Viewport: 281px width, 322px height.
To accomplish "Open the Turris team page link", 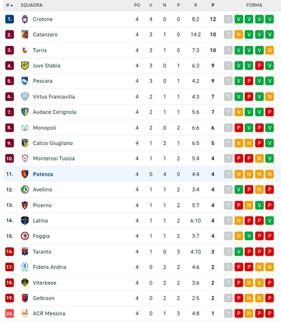I will 40,50.
